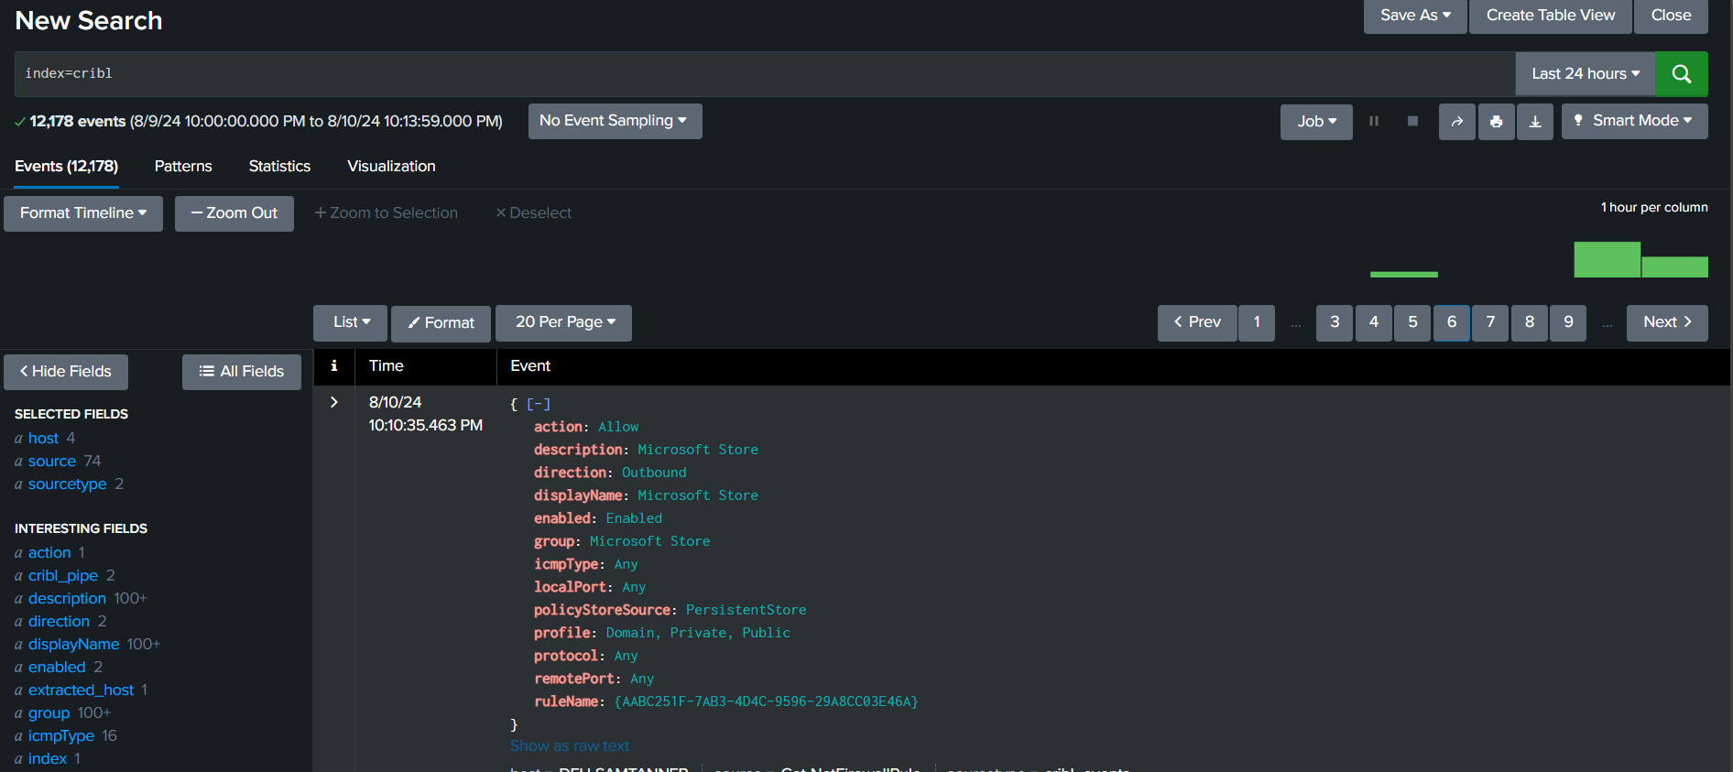
Task: Click the green search magnifier button
Action: pos(1681,74)
